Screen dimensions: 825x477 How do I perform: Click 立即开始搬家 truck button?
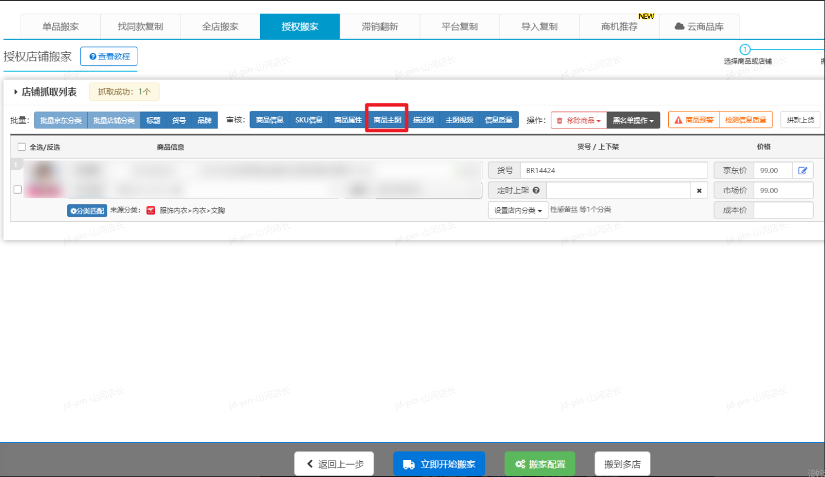coord(439,464)
